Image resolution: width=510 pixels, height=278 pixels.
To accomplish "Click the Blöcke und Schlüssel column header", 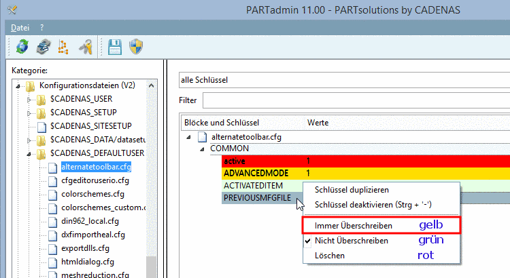I will [222, 123].
